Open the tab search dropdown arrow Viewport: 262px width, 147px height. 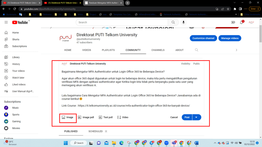pyautogui.click(x=235, y=3)
